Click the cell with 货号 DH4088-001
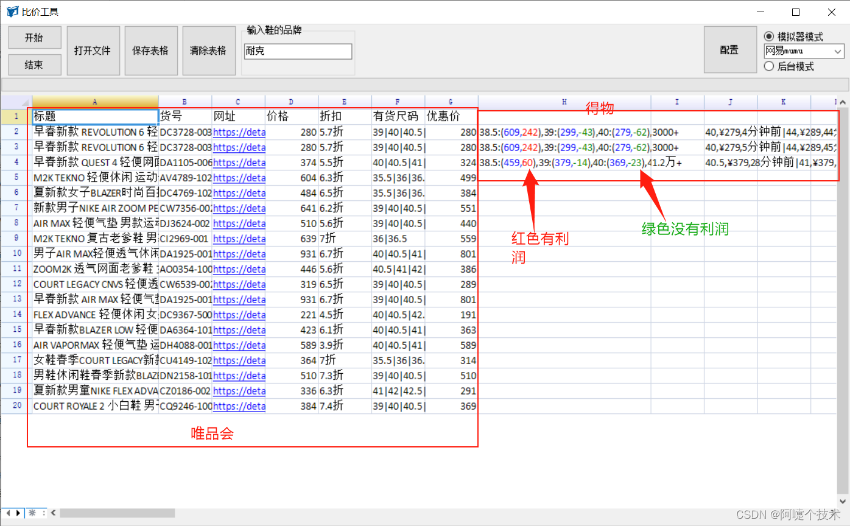850x526 pixels. (185, 345)
